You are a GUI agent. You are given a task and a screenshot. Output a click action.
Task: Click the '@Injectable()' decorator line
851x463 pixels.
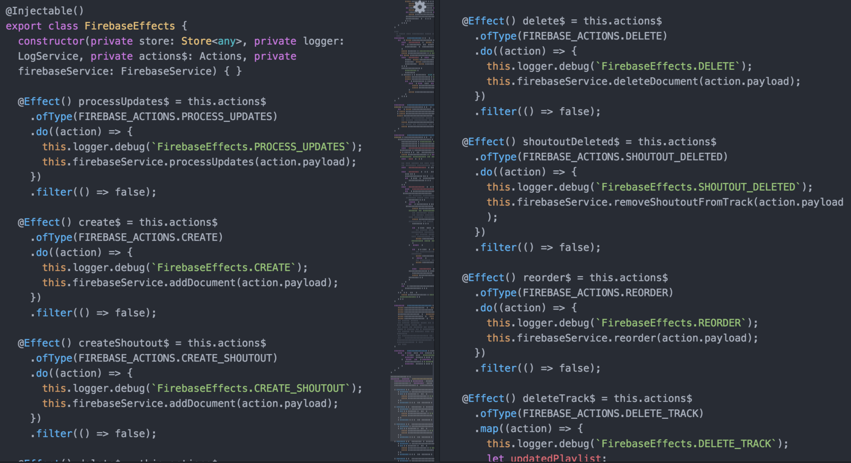(x=45, y=11)
